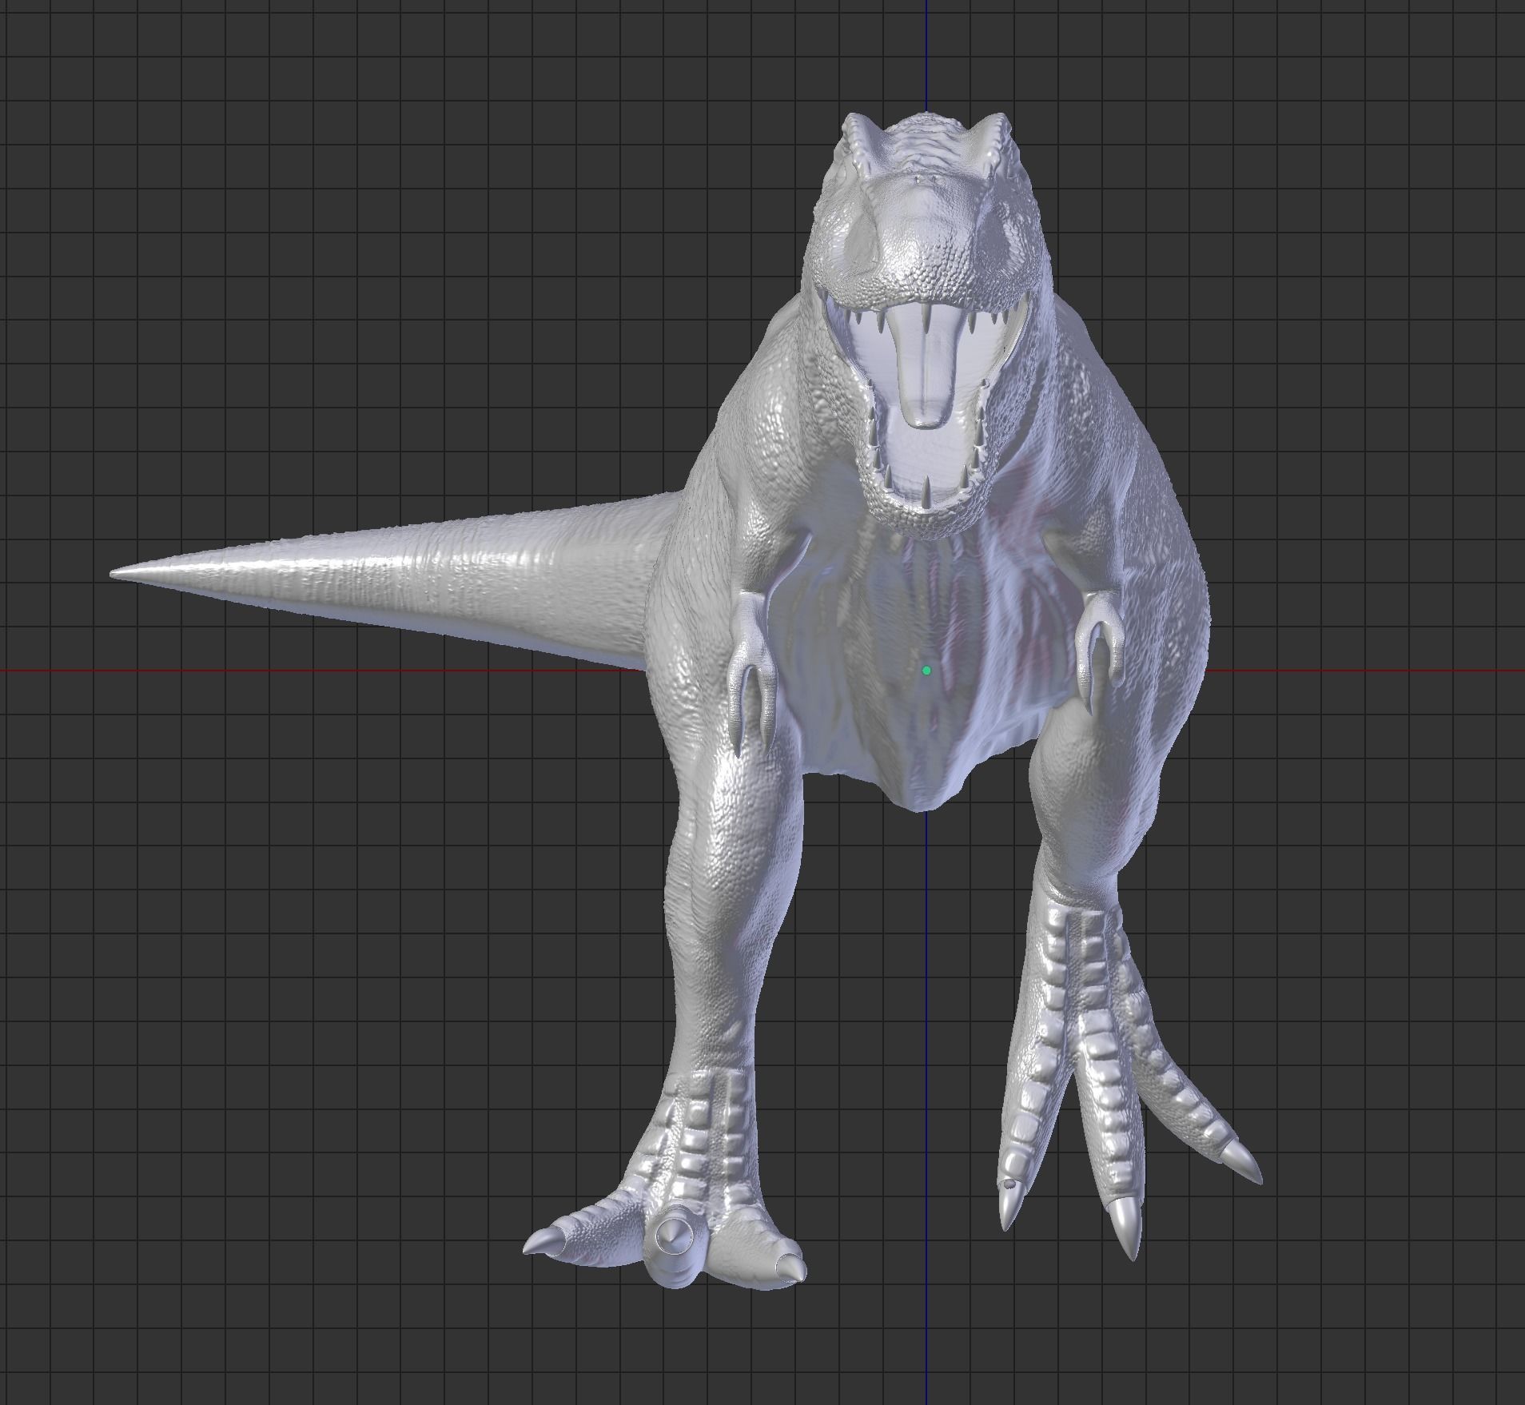Click the tongue inside the open mouth
This screenshot has height=1405, width=1525.
point(928,367)
